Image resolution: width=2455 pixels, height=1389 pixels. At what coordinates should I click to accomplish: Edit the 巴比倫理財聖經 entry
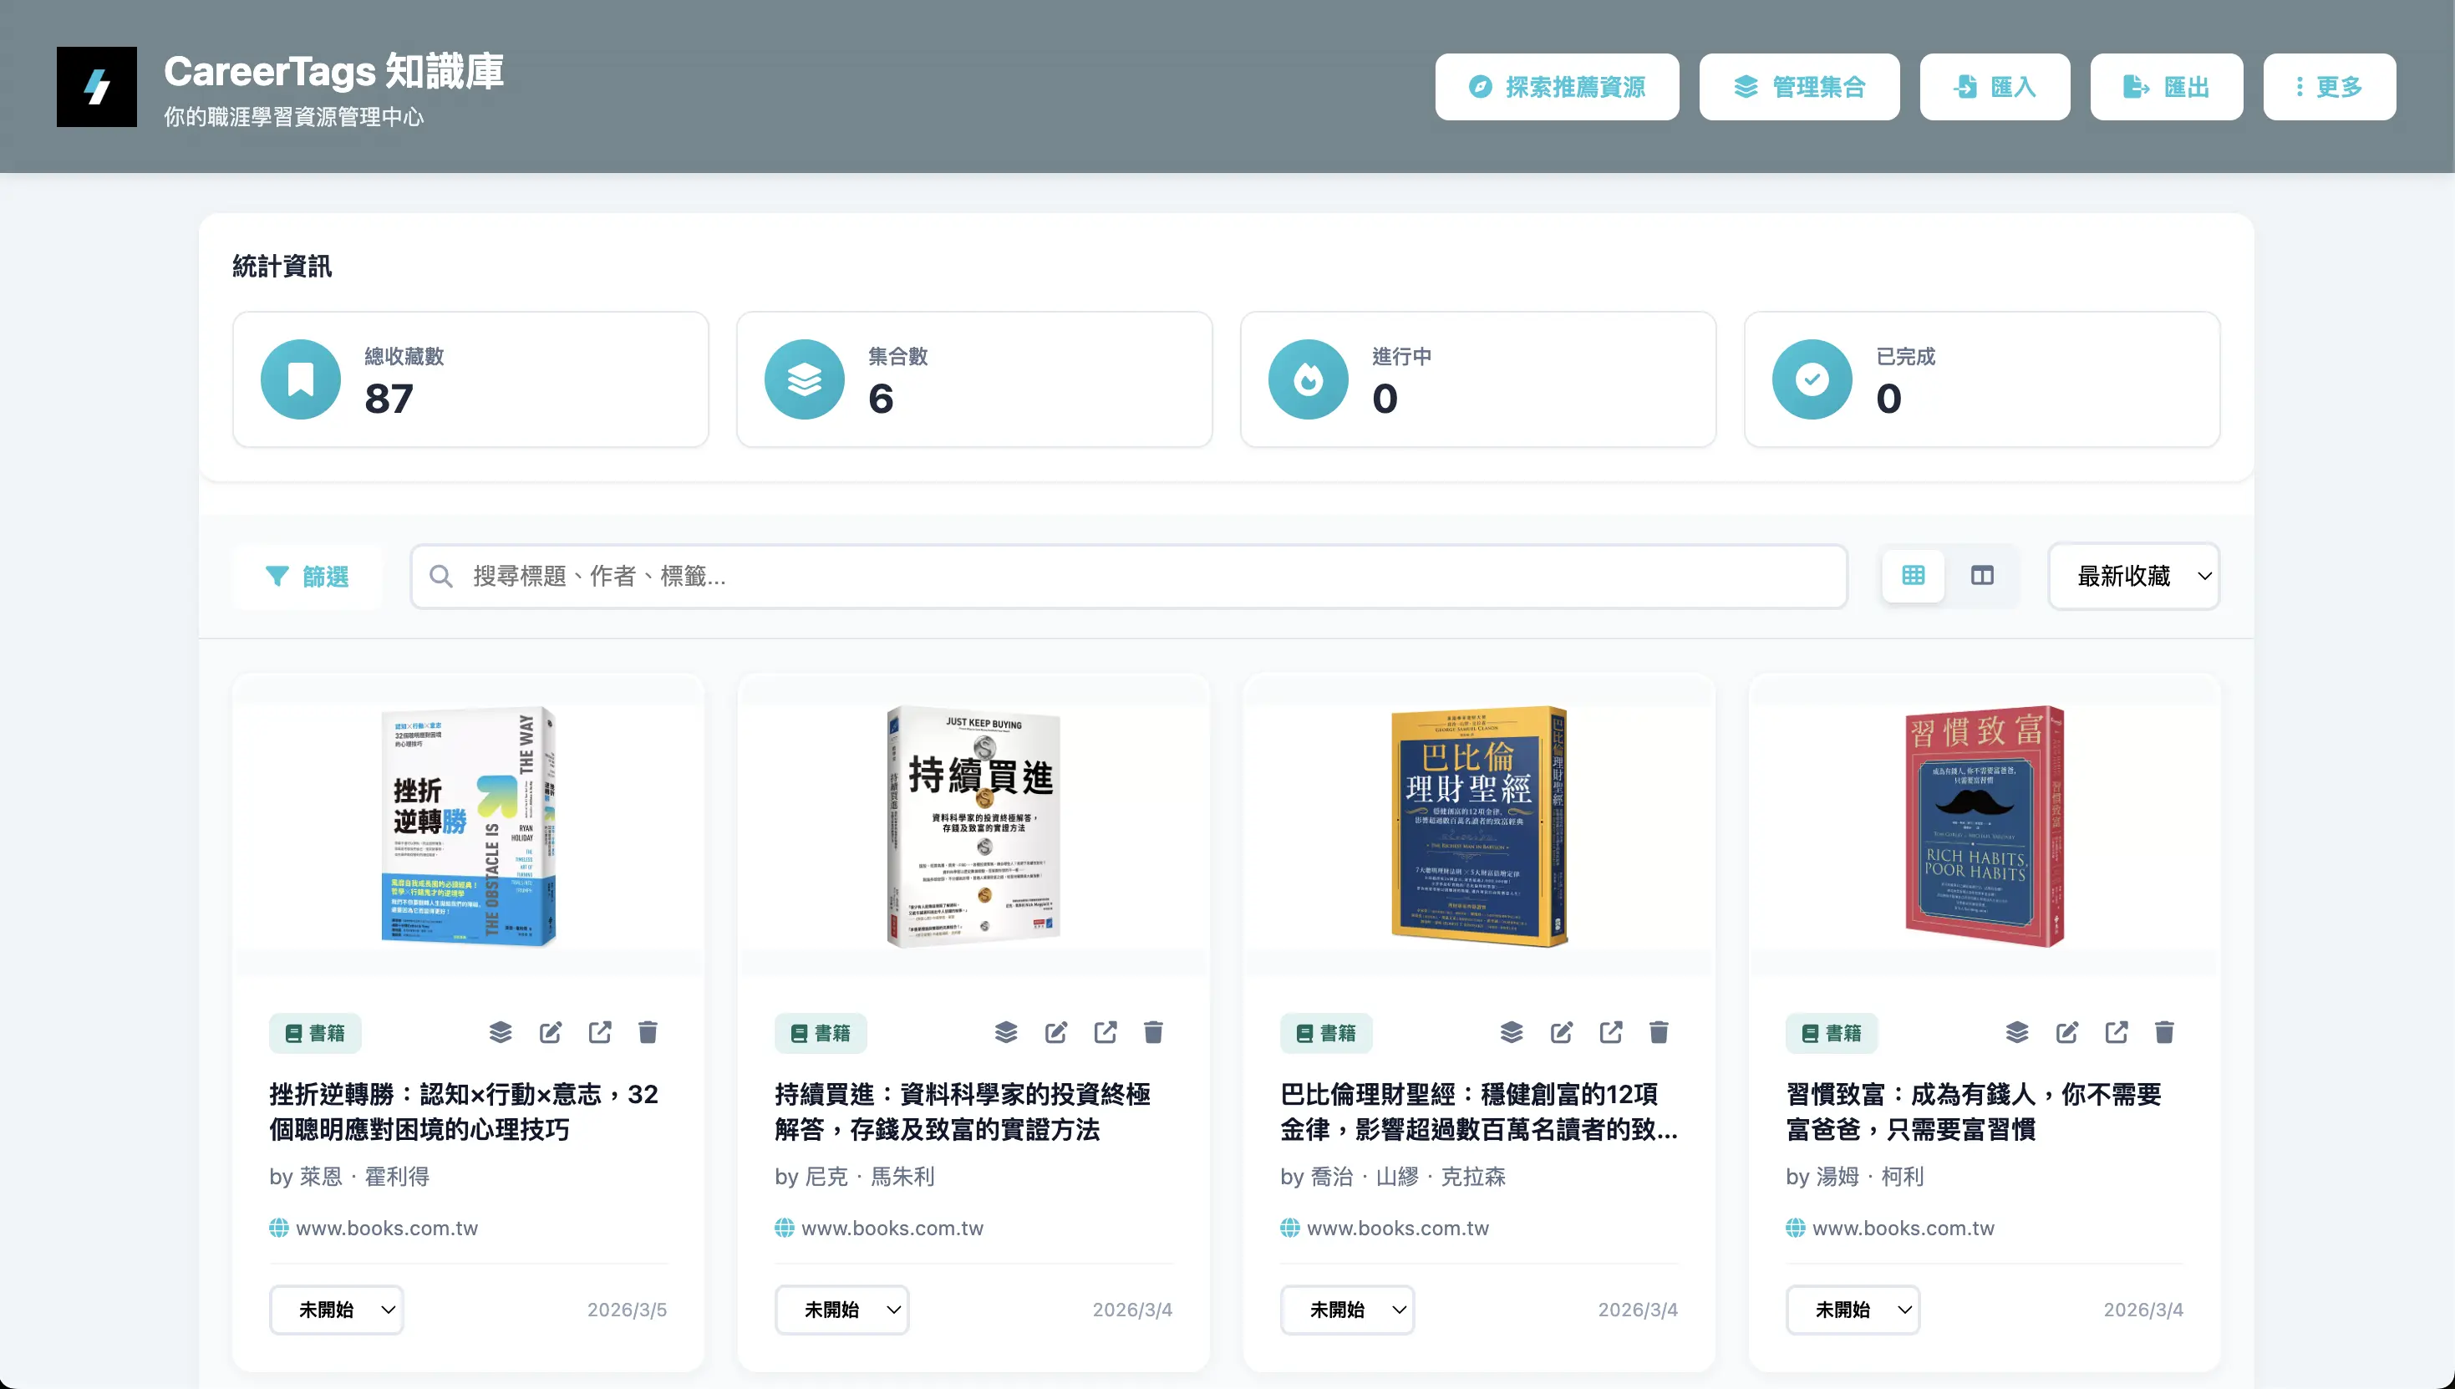[x=1561, y=1032]
